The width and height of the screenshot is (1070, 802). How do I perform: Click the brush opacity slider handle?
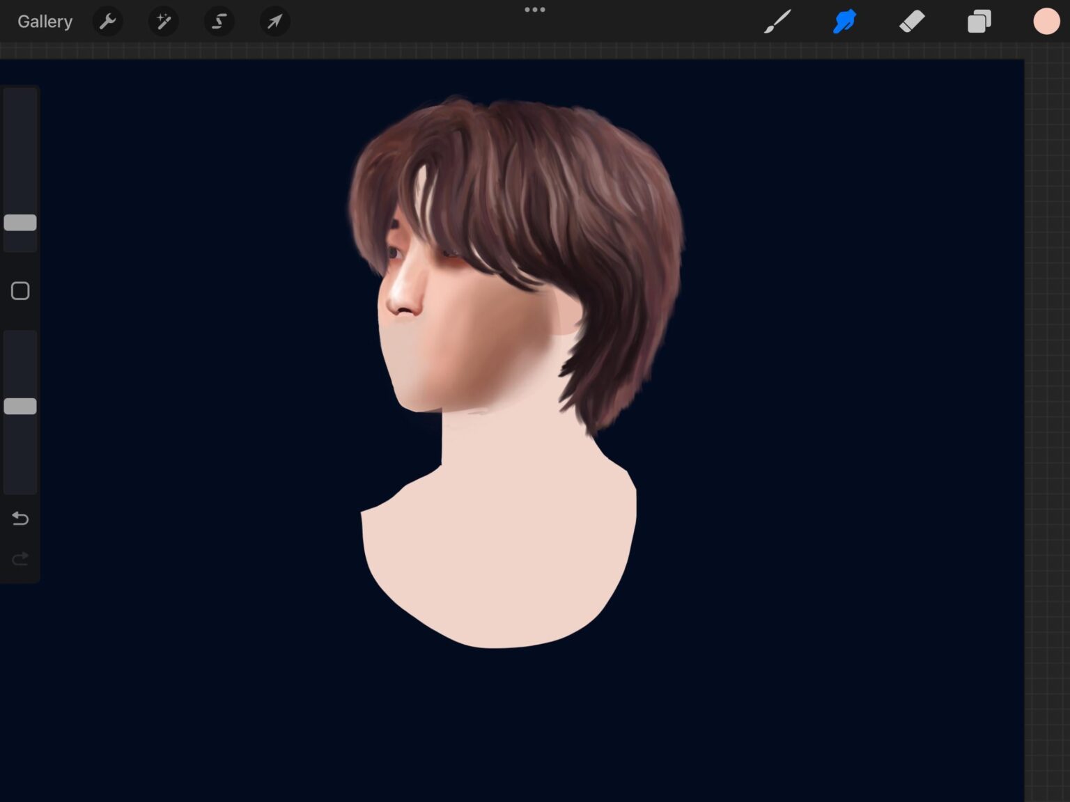point(20,407)
